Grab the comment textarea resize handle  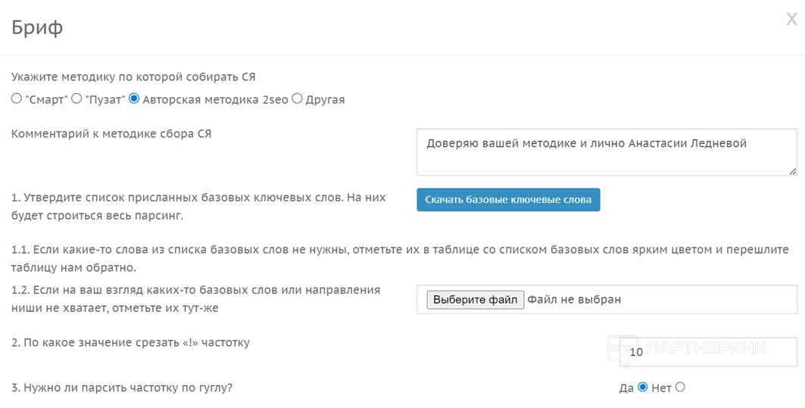point(792,171)
